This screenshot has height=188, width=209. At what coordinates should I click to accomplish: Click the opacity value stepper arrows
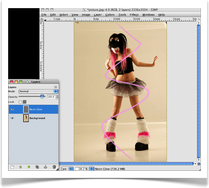pyautogui.click(x=57, y=97)
